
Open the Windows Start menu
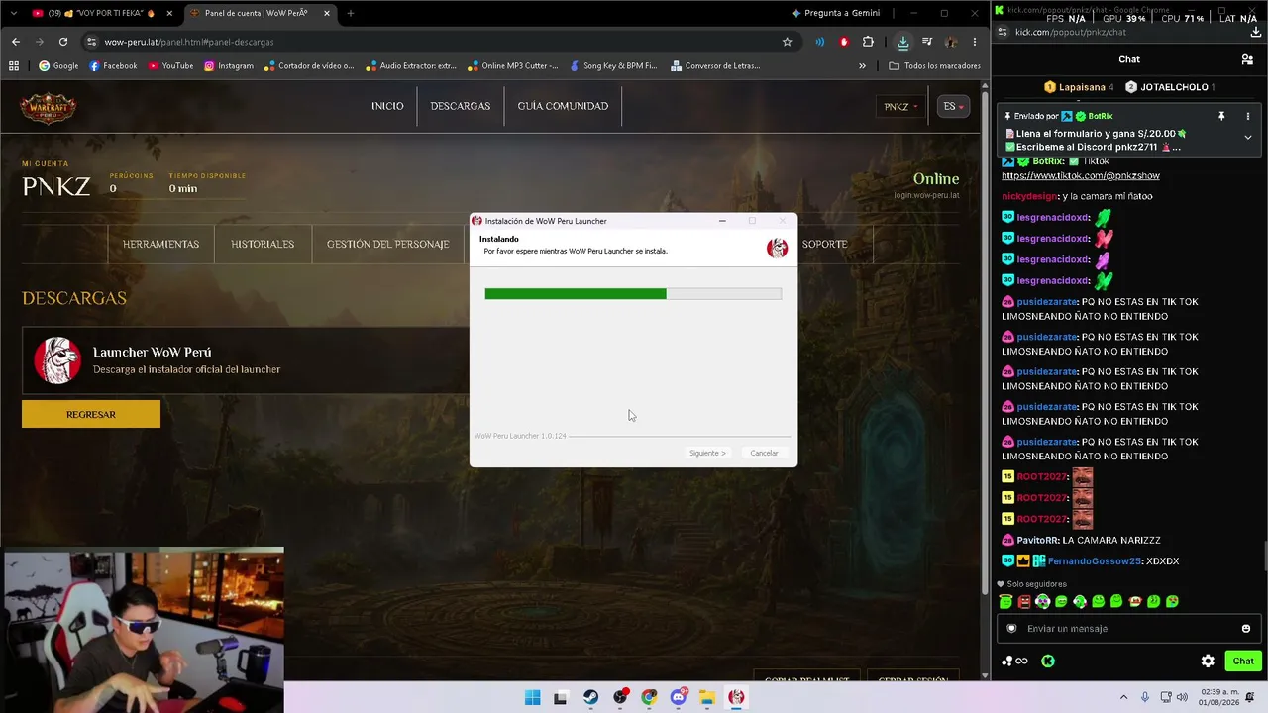pyautogui.click(x=532, y=697)
